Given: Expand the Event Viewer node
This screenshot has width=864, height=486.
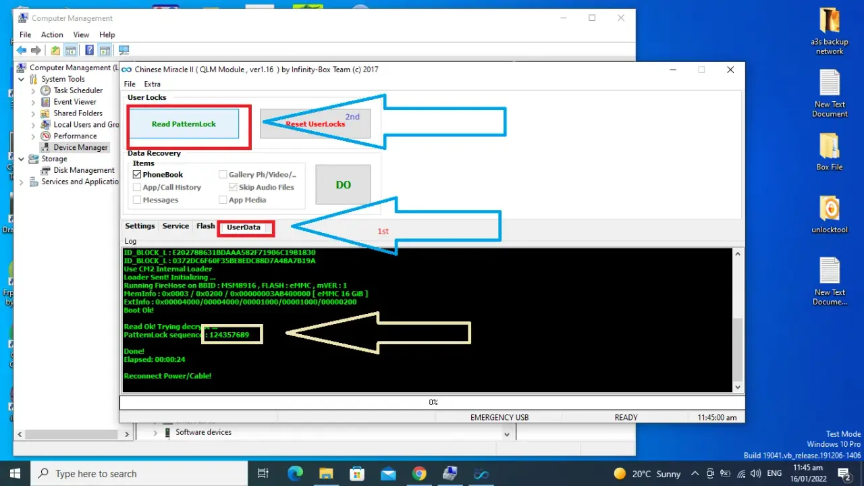Looking at the screenshot, I should click(x=33, y=102).
